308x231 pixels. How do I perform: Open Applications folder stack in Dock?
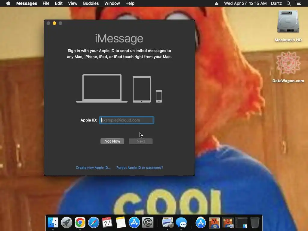pyautogui.click(x=201, y=223)
